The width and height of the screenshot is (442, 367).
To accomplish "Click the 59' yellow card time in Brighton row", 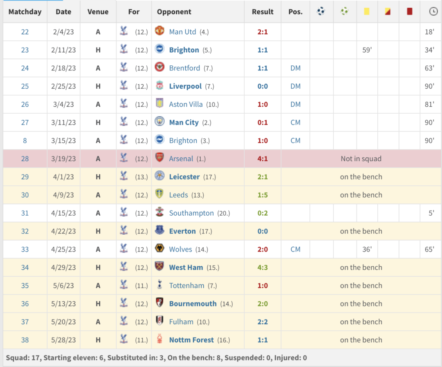I will (x=367, y=50).
